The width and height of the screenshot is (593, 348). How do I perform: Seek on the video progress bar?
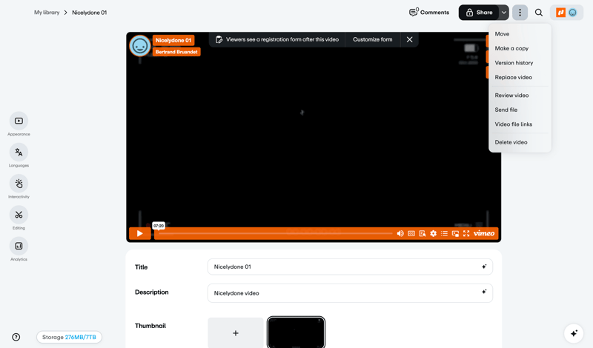[x=275, y=233]
